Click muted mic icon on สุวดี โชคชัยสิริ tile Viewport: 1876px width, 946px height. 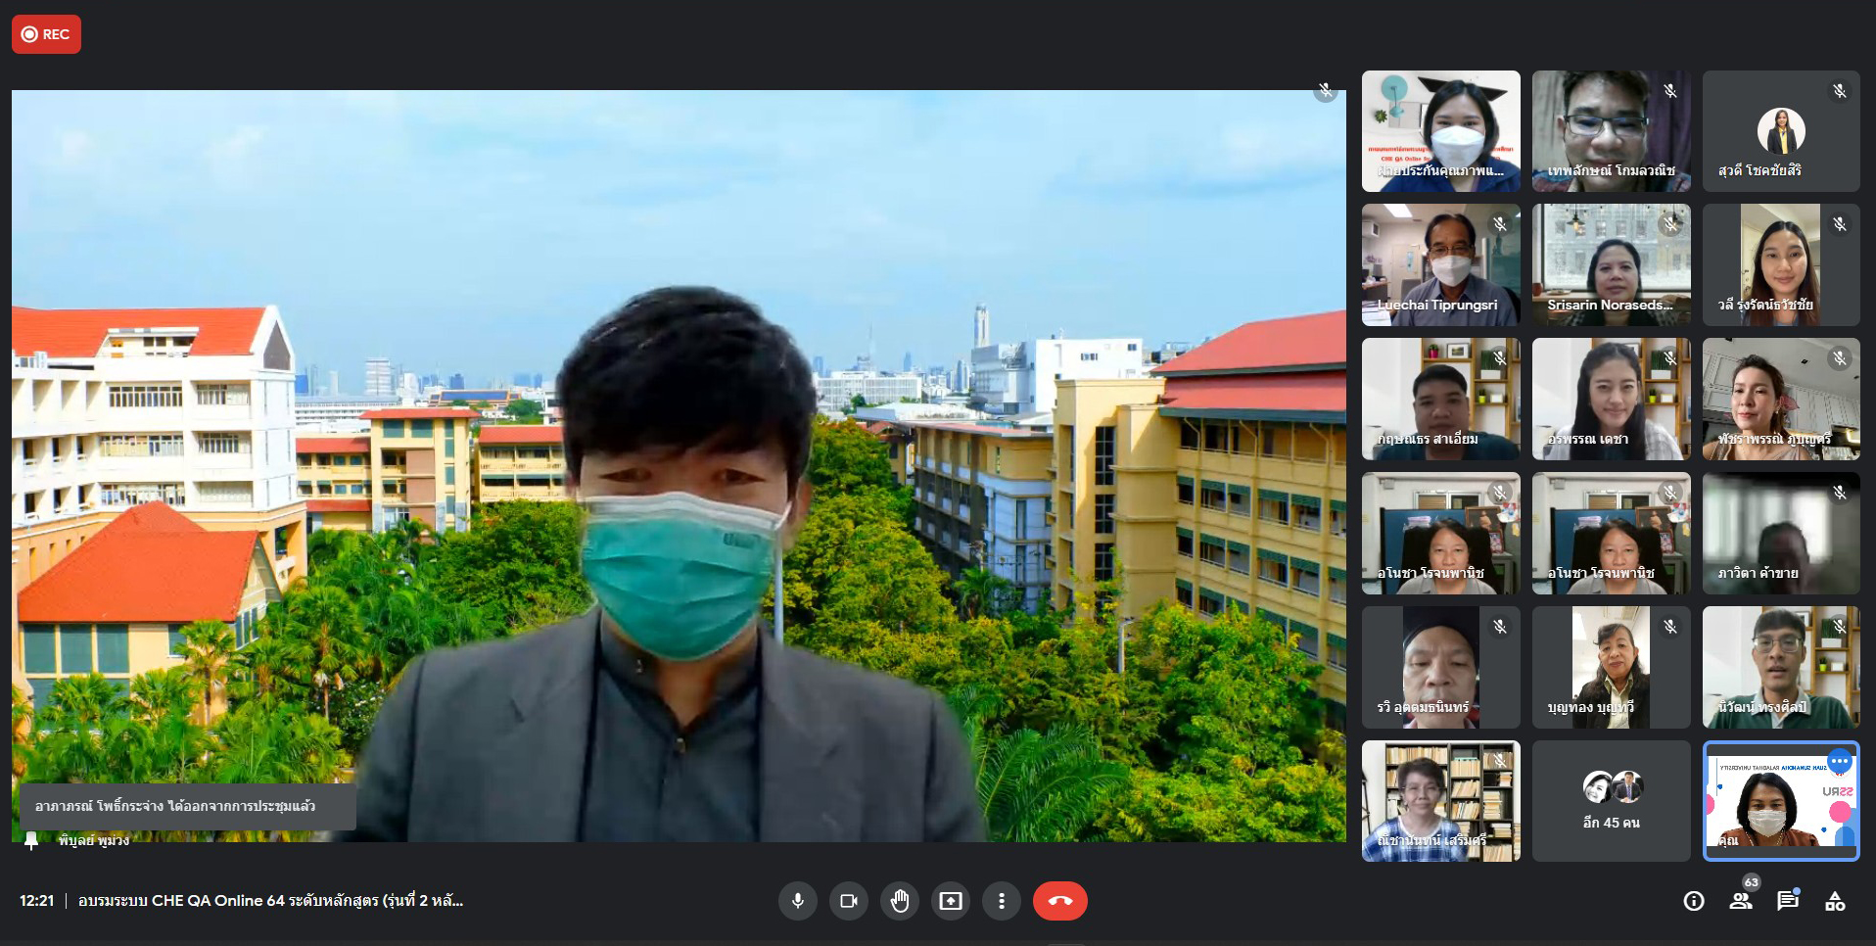[x=1840, y=91]
